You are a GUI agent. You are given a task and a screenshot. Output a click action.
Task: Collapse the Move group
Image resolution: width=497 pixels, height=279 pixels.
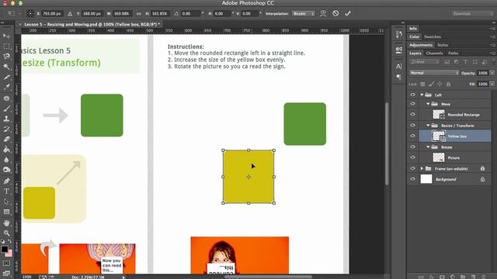[428, 104]
